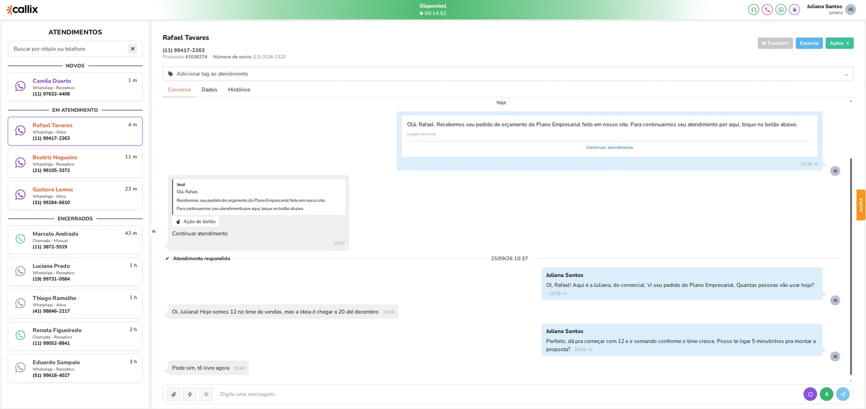Click the pink phone call icon
Viewport: 866px width, 409px height.
[x=767, y=10]
